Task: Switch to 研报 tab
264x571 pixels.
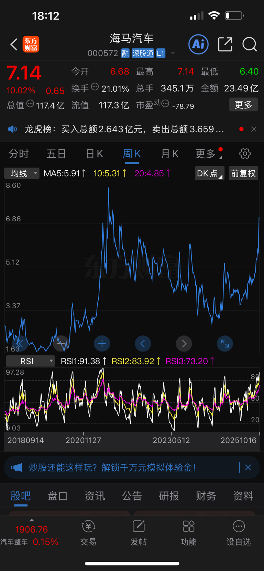Action: [x=169, y=496]
